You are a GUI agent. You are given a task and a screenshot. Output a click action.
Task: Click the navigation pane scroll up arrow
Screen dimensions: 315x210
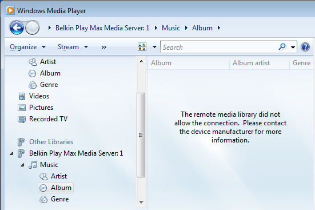click(141, 61)
